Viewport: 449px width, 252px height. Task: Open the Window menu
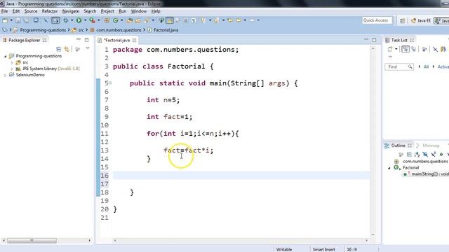[139, 11]
